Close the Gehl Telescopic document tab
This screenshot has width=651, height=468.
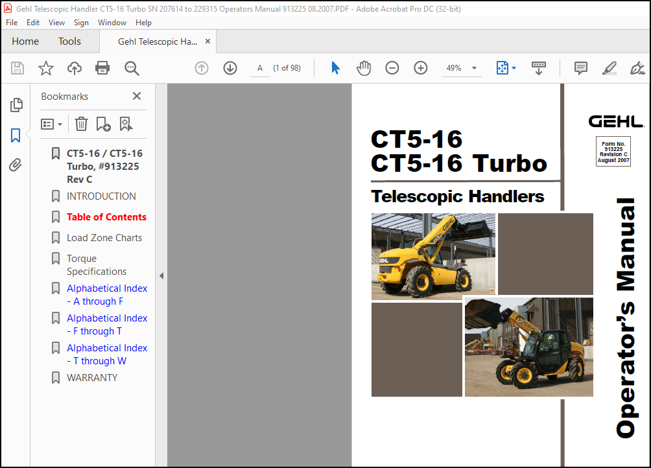pyautogui.click(x=207, y=41)
